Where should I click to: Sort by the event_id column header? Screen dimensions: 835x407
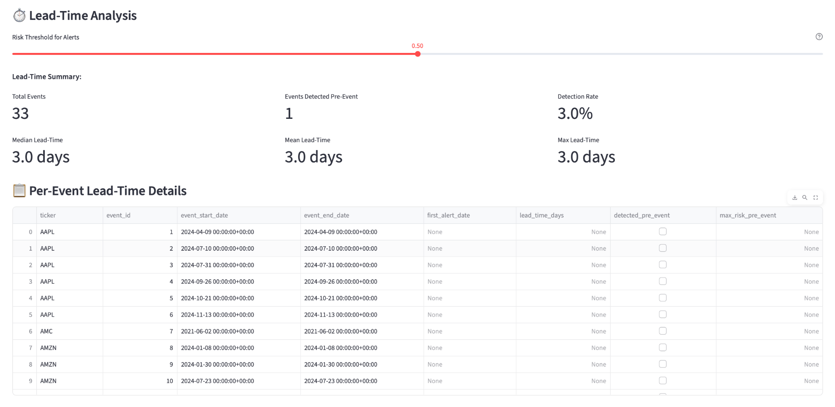point(118,215)
